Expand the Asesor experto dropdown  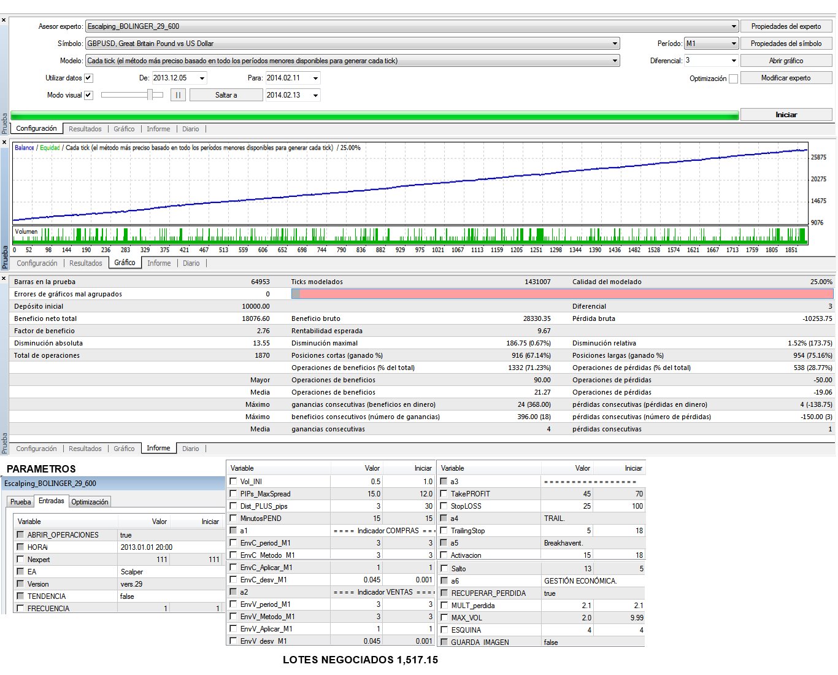734,26
